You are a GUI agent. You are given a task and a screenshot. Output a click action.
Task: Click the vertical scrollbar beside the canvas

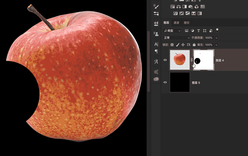[148, 61]
